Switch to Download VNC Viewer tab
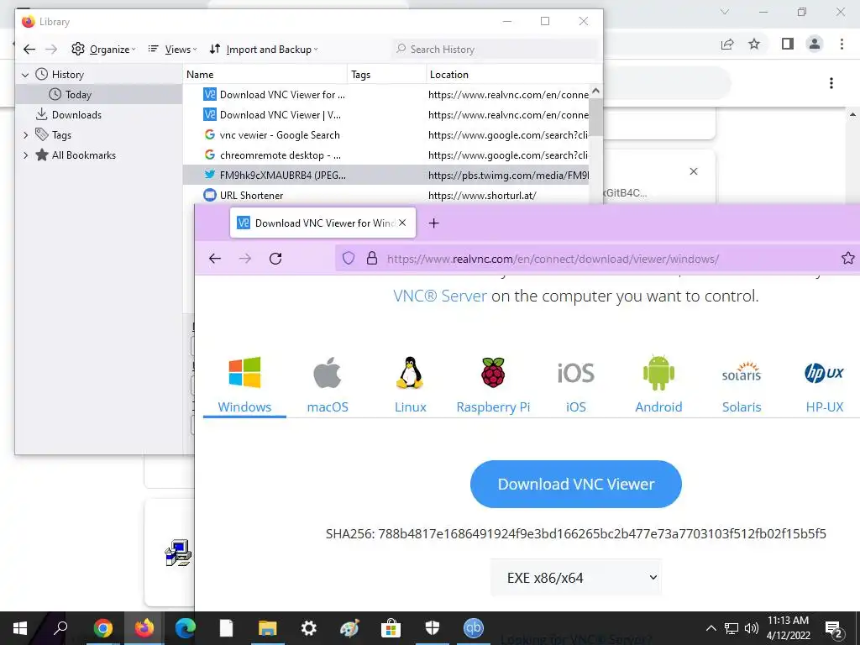Image resolution: width=860 pixels, height=645 pixels. [x=323, y=223]
